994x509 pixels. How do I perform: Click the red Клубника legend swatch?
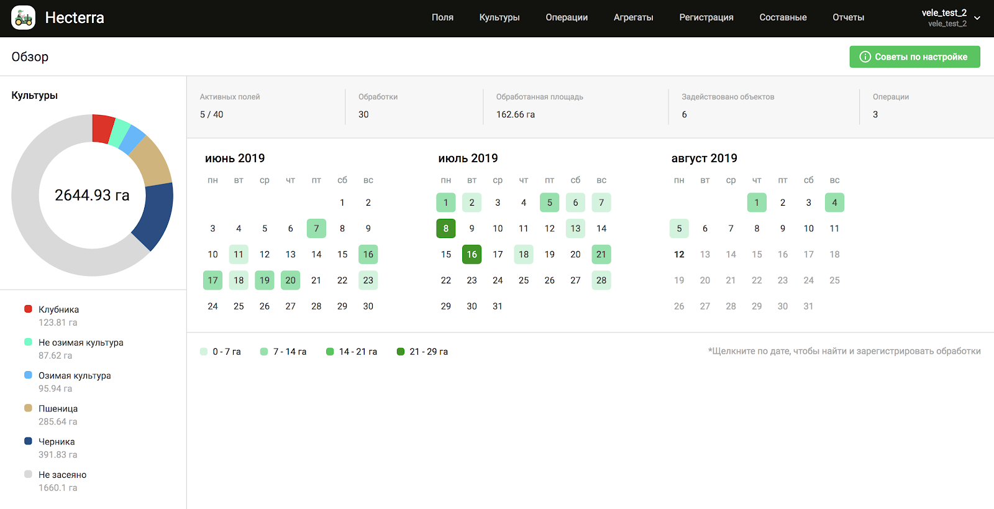click(x=28, y=309)
